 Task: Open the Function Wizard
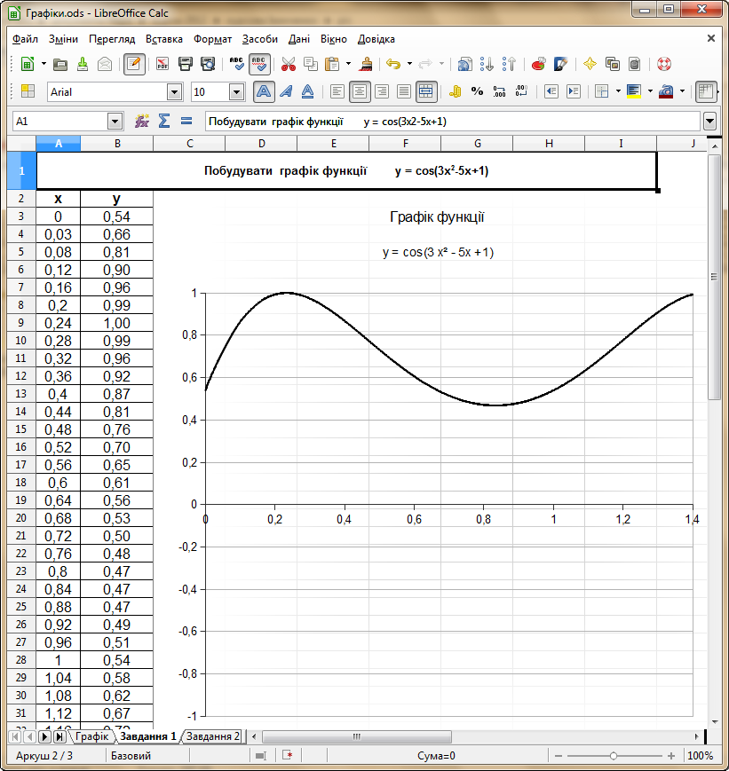[x=141, y=121]
